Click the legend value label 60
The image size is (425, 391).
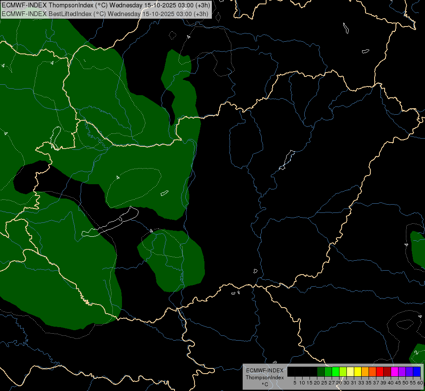[420, 383]
